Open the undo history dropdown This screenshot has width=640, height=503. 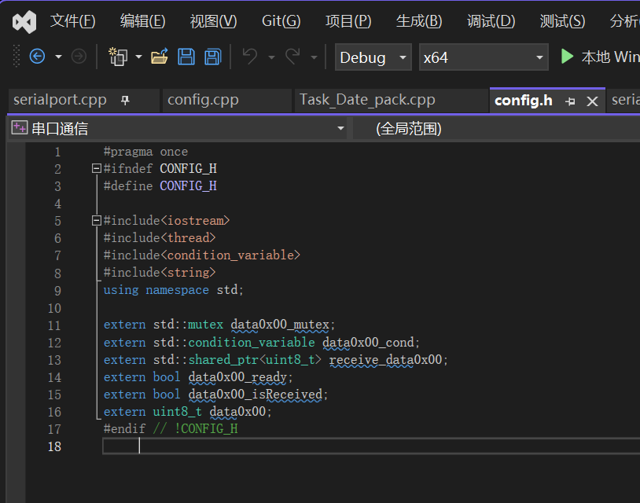pos(271,57)
